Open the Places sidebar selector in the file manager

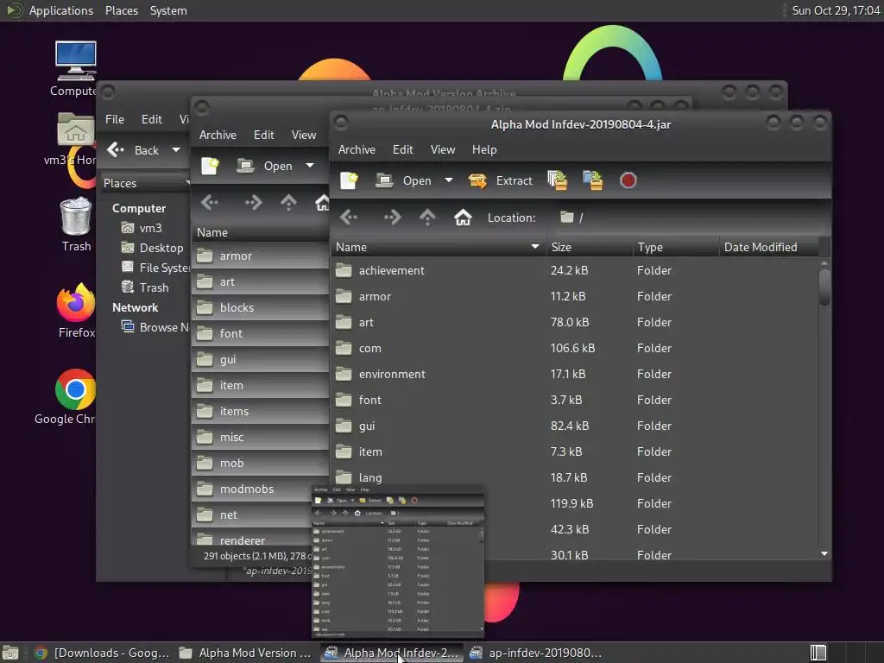click(x=146, y=183)
